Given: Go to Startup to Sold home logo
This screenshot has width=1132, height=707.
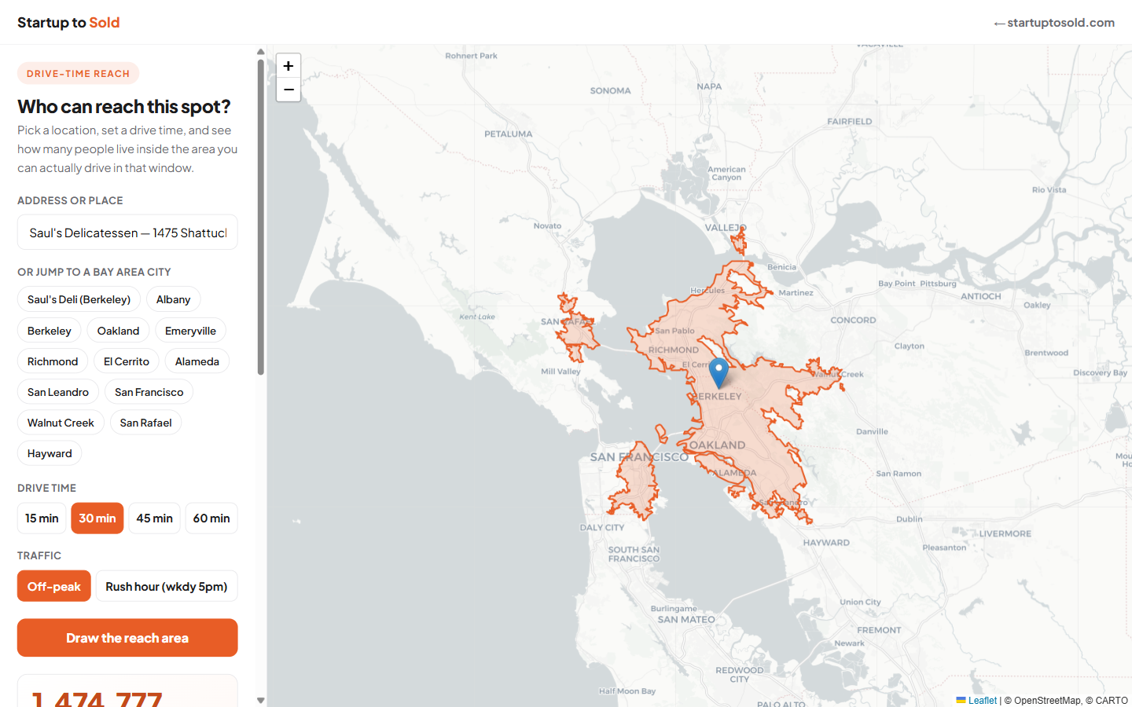Looking at the screenshot, I should pos(68,23).
